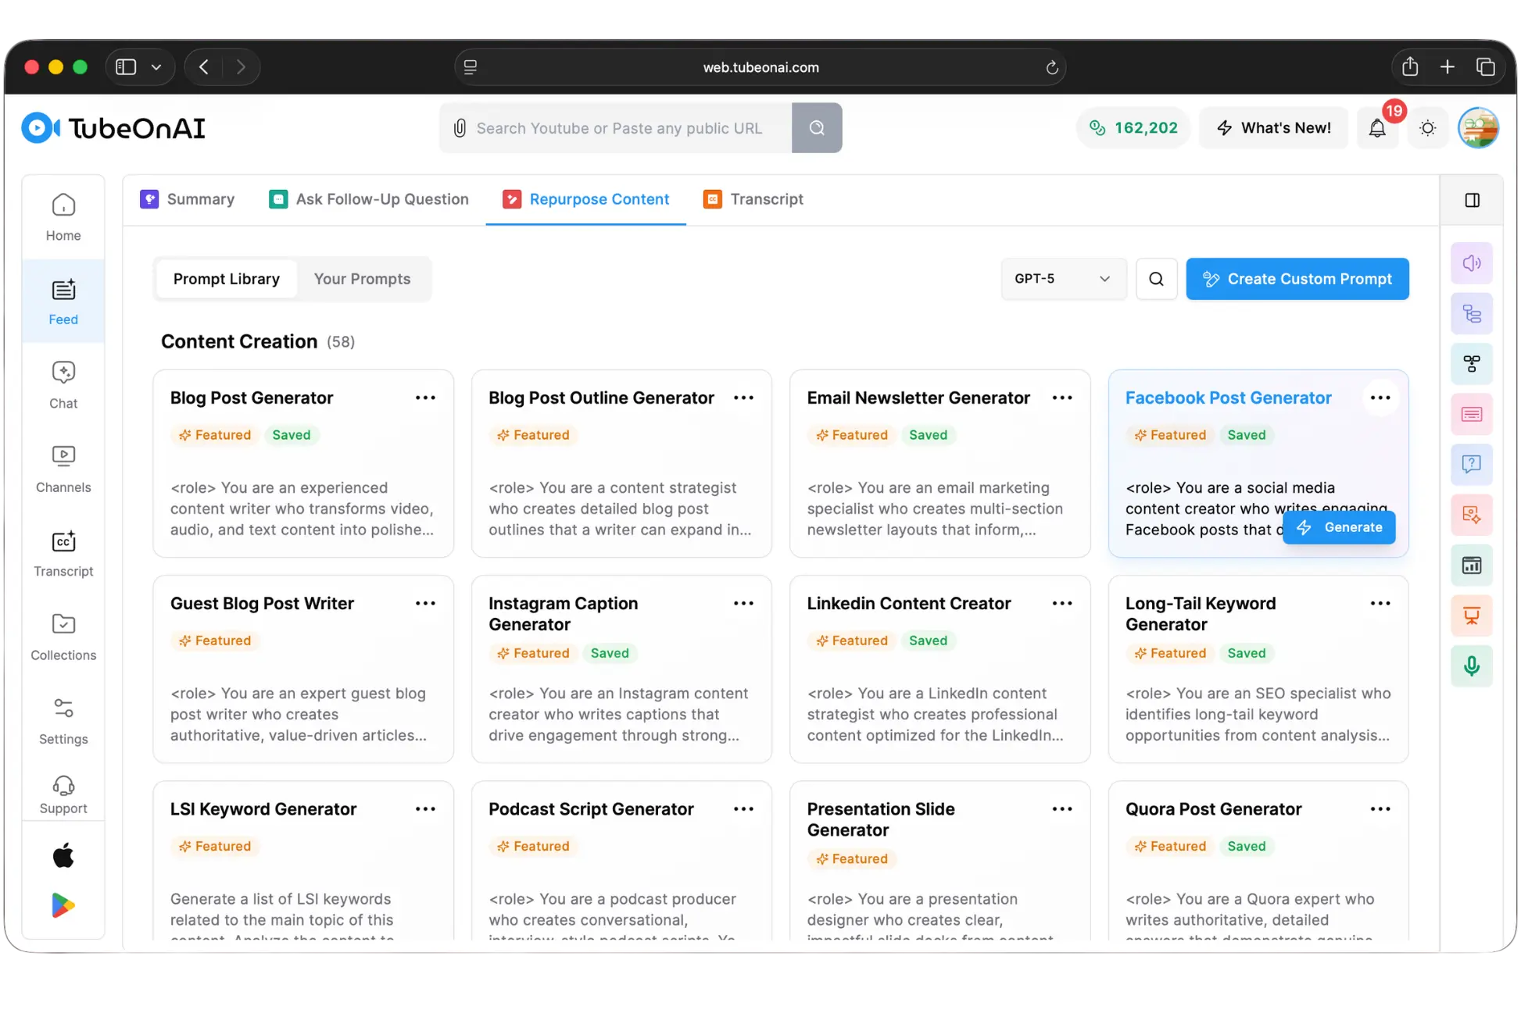Screen dimensions: 1521x1017
Task: Click the search magnifier button beside URL field
Action: click(x=817, y=128)
